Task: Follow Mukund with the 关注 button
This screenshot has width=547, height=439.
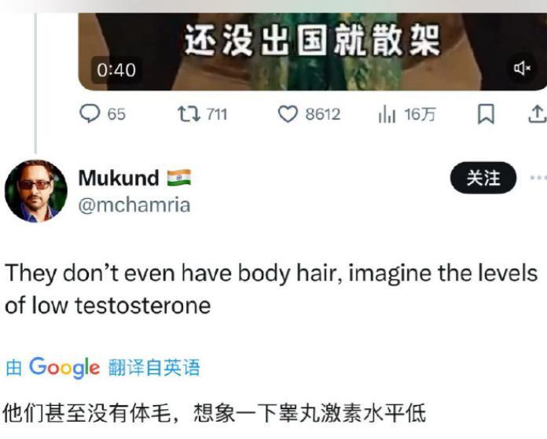Action: [483, 178]
